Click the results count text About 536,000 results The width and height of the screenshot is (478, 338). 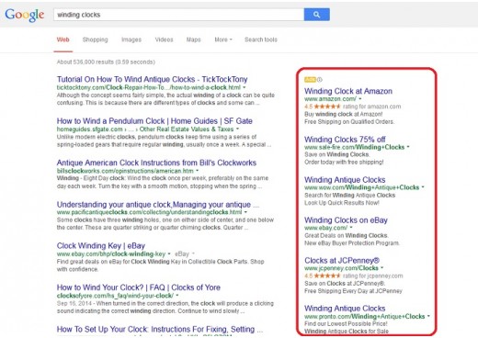pyautogui.click(x=106, y=62)
